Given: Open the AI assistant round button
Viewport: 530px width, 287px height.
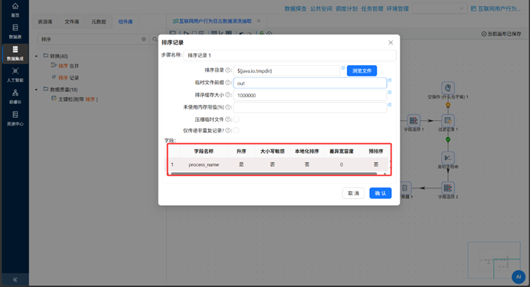Looking at the screenshot, I should point(519,277).
